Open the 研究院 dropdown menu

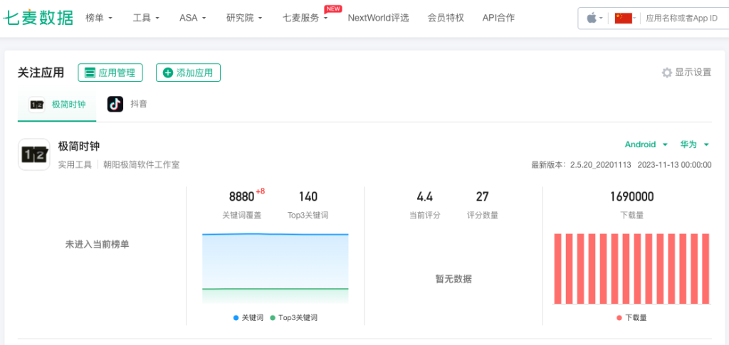[x=245, y=18]
